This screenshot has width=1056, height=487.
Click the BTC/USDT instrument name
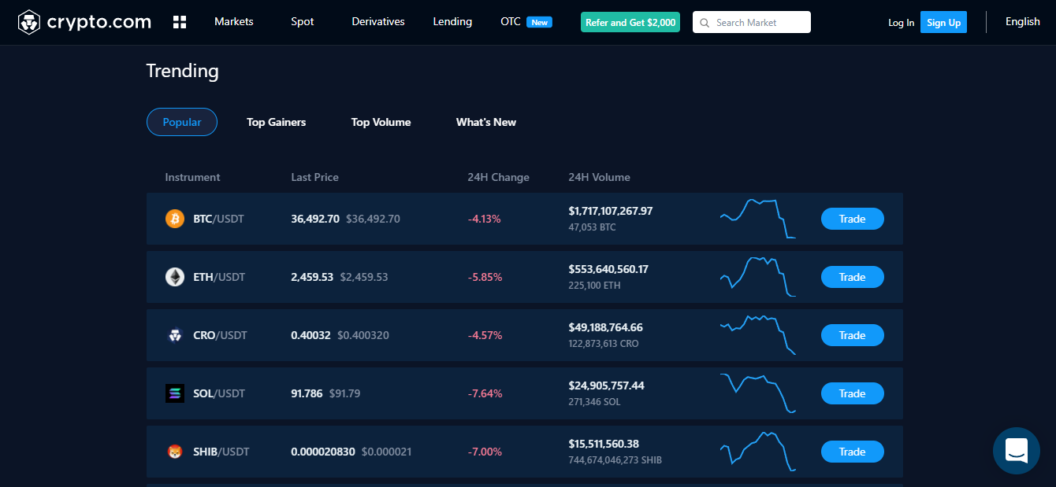[219, 219]
